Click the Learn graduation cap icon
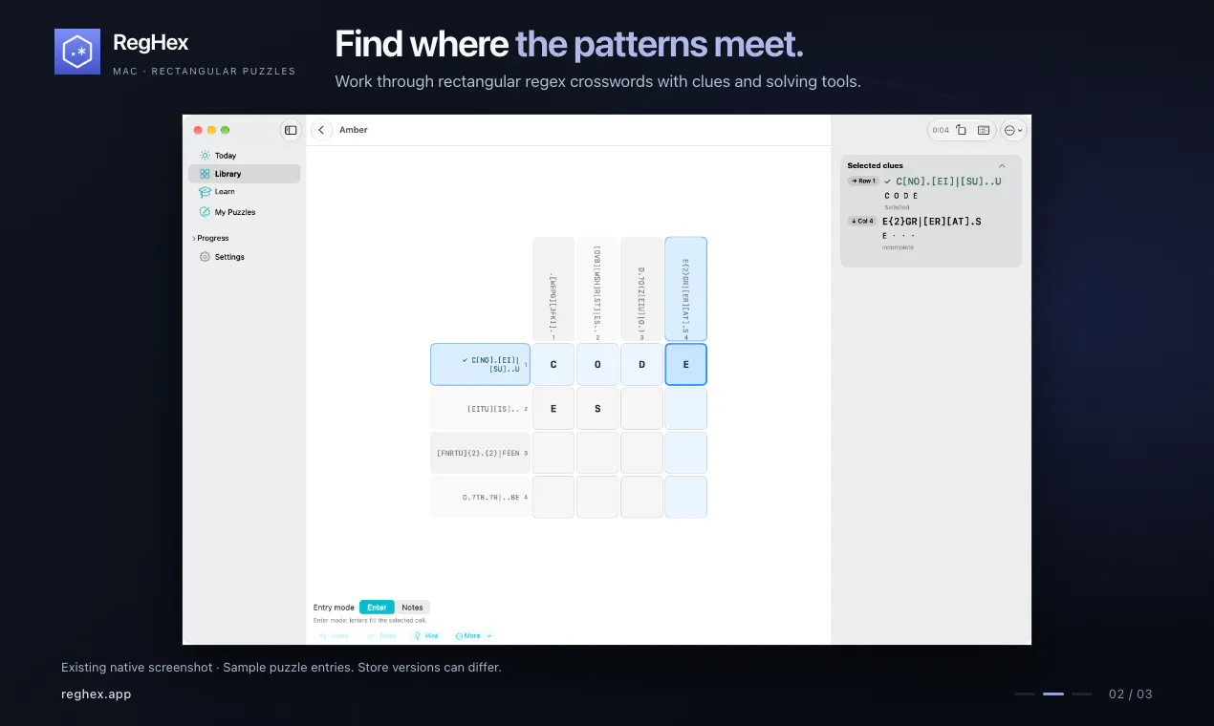 [205, 192]
